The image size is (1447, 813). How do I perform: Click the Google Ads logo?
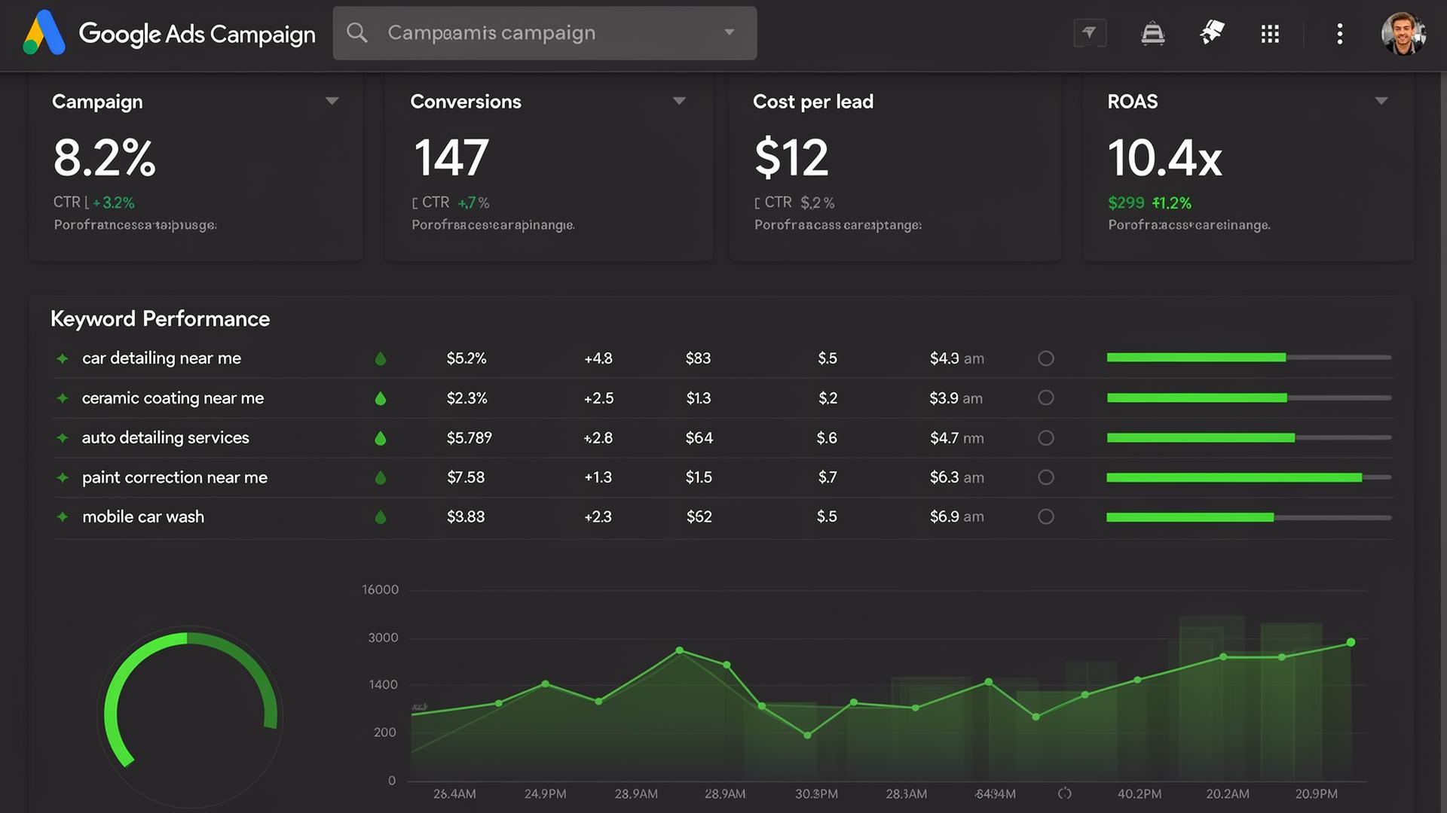pyautogui.click(x=44, y=33)
